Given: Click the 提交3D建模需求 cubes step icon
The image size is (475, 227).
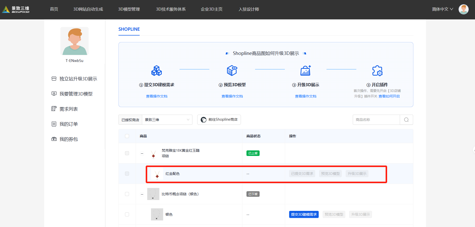Looking at the screenshot, I should 157,71.
